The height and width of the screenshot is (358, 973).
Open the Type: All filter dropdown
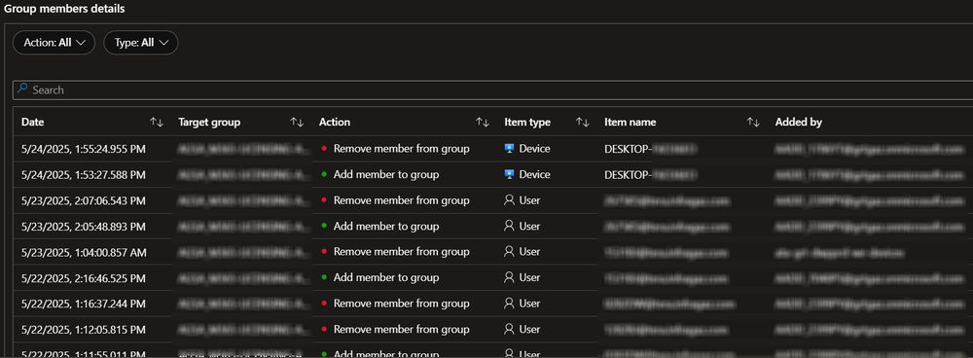pyautogui.click(x=141, y=43)
